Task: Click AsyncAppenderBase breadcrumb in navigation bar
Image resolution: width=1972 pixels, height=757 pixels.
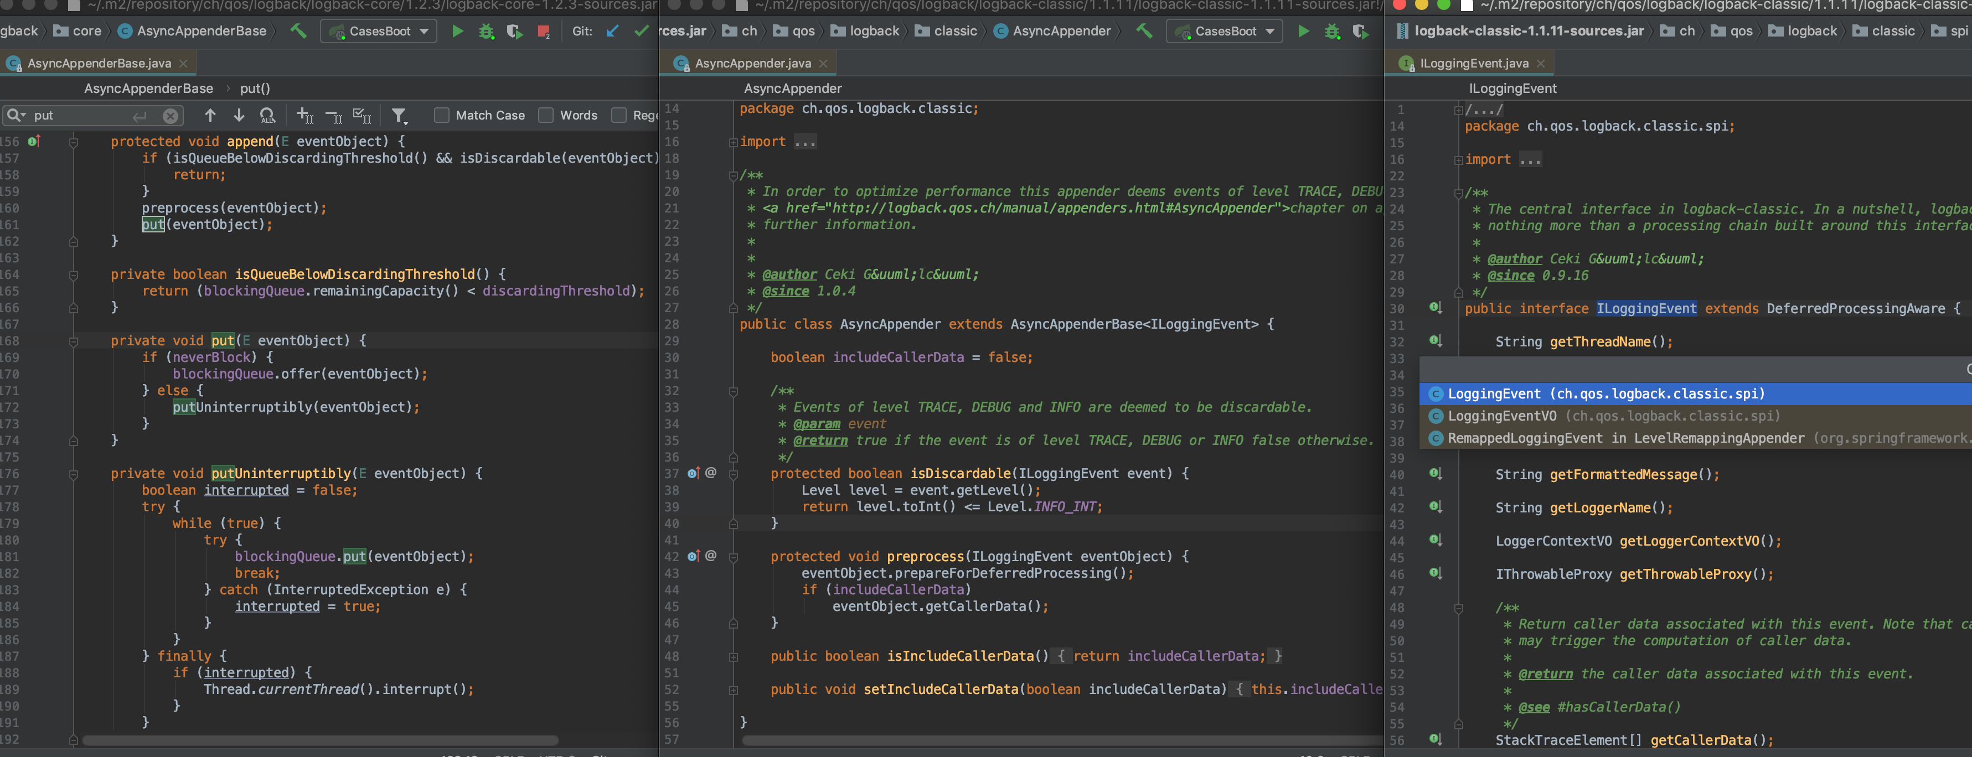Action: [x=202, y=32]
